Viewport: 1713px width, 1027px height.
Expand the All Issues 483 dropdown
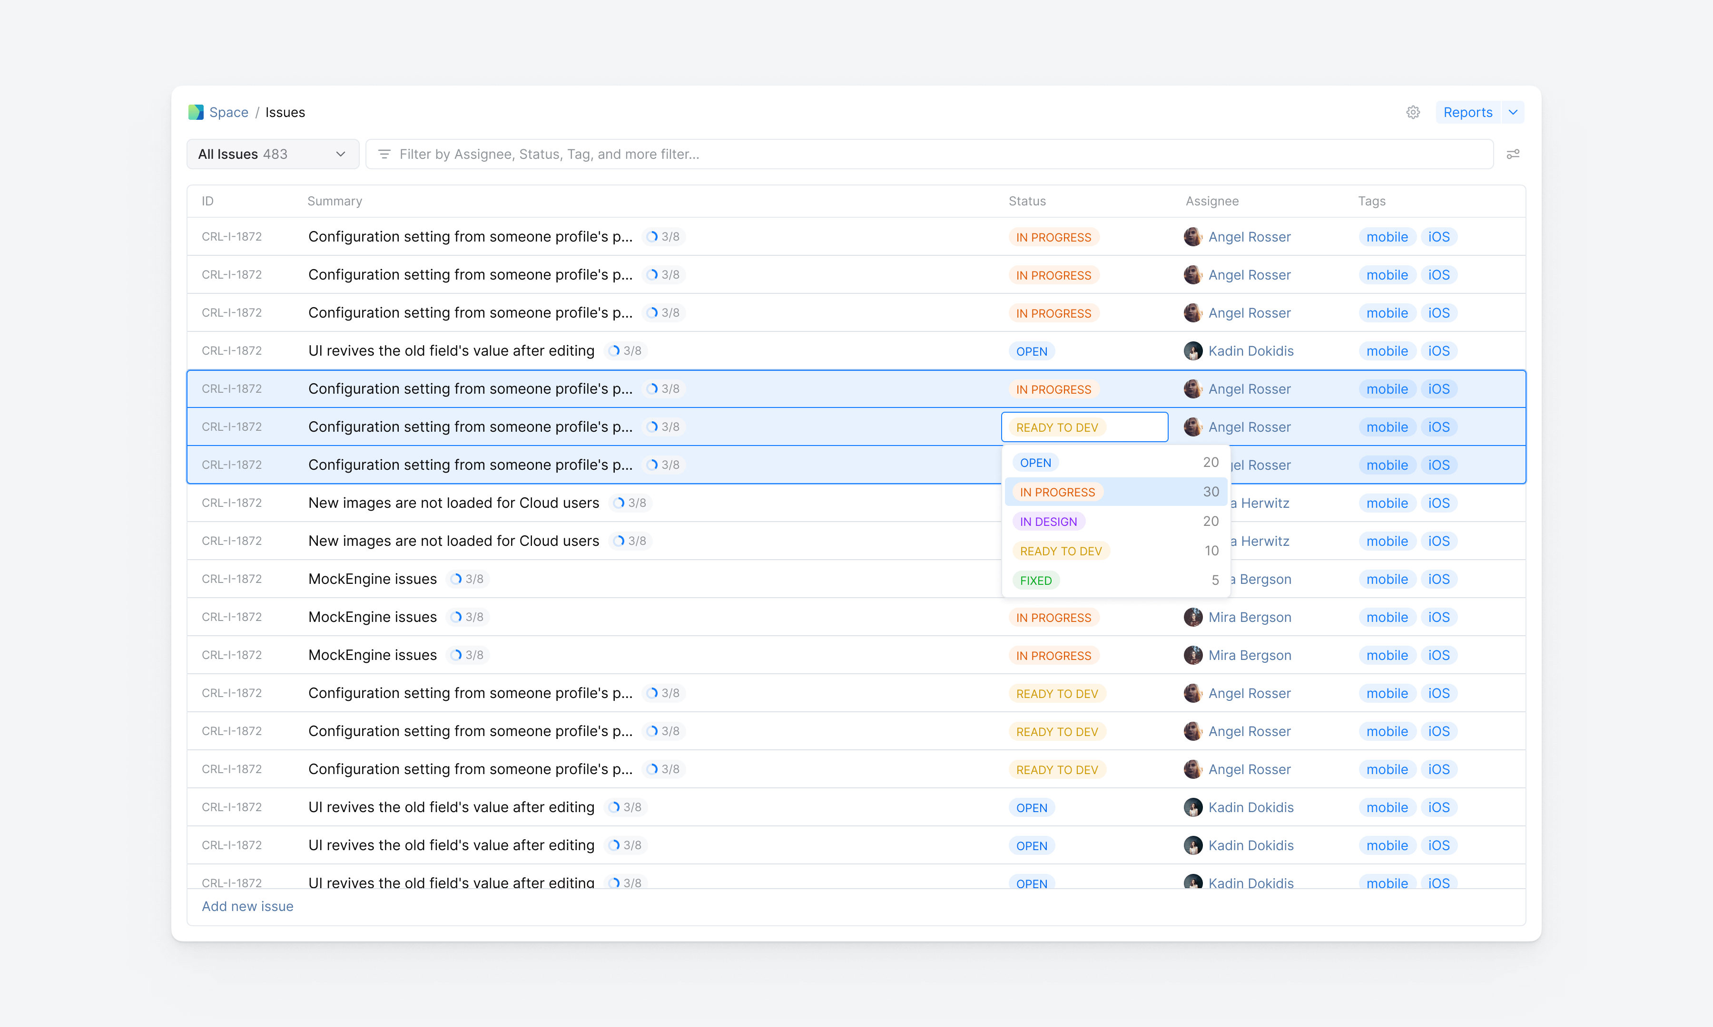[272, 155]
